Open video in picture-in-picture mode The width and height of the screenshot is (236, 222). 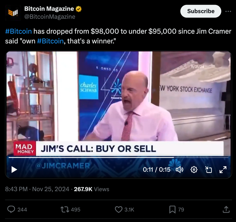tap(209, 170)
